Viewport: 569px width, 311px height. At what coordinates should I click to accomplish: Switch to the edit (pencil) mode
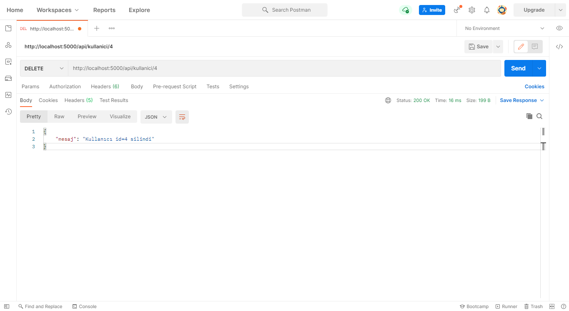(x=521, y=47)
